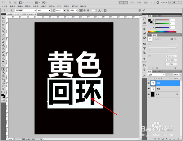
Task: Switch to the Channels tab beside Layers
Action: tap(154, 71)
